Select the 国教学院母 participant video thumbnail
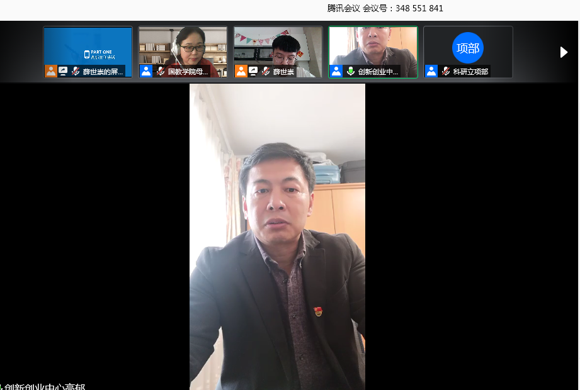Screen dimensions: 580x390 pos(183,45)
